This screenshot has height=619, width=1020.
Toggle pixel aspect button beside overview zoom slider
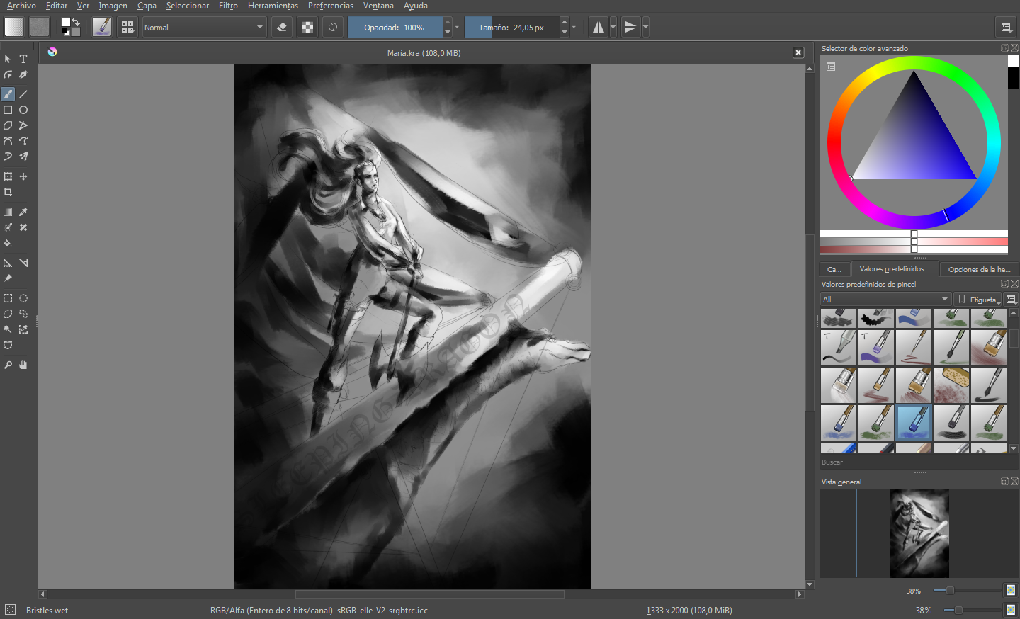pyautogui.click(x=1011, y=590)
